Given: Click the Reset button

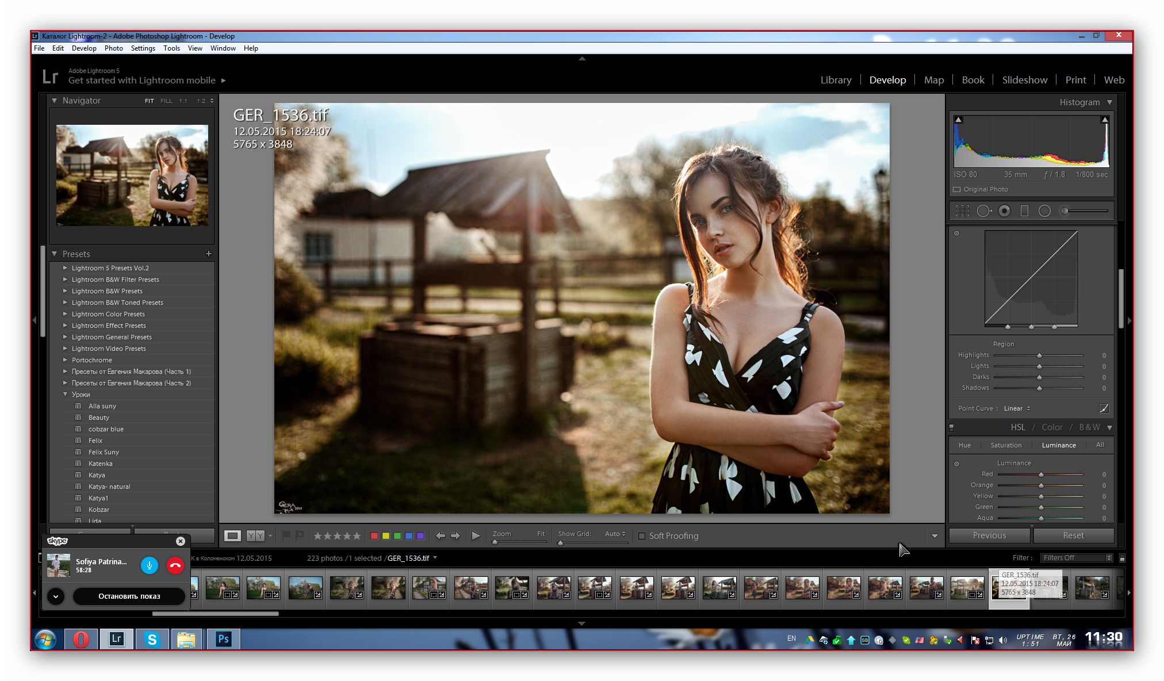Looking at the screenshot, I should (x=1073, y=535).
